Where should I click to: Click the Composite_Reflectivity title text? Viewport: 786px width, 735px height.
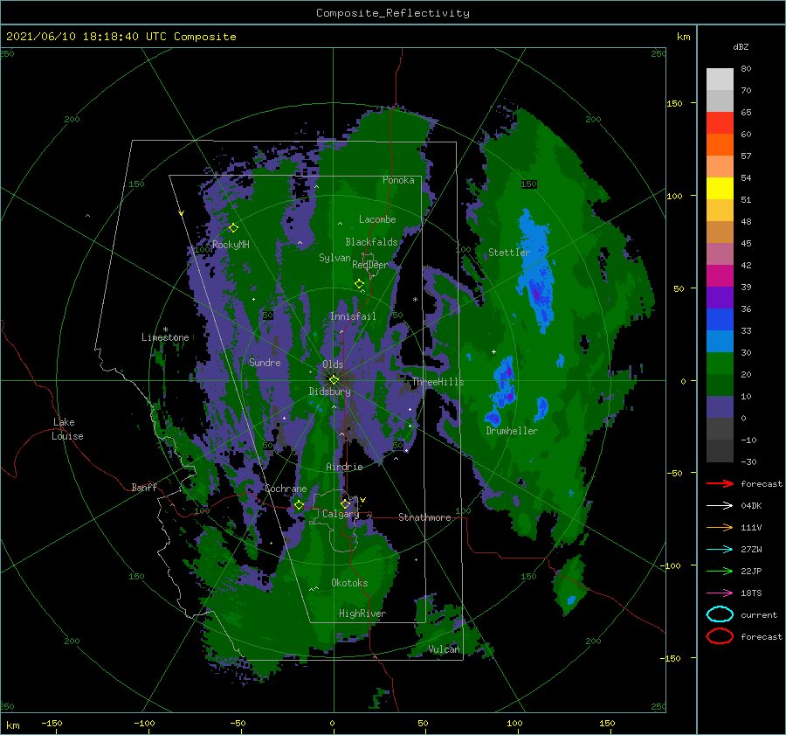point(393,13)
